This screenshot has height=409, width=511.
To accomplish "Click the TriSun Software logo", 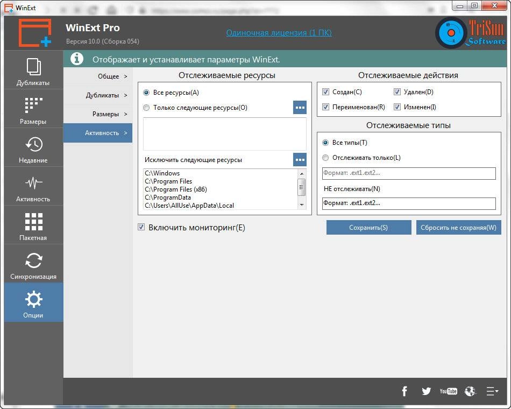I will point(471,33).
